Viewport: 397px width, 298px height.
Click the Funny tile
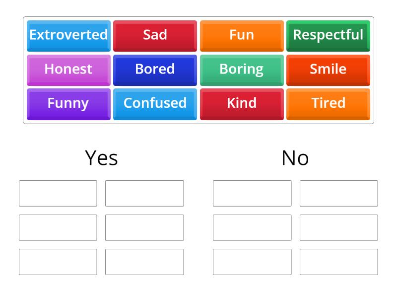coord(68,104)
